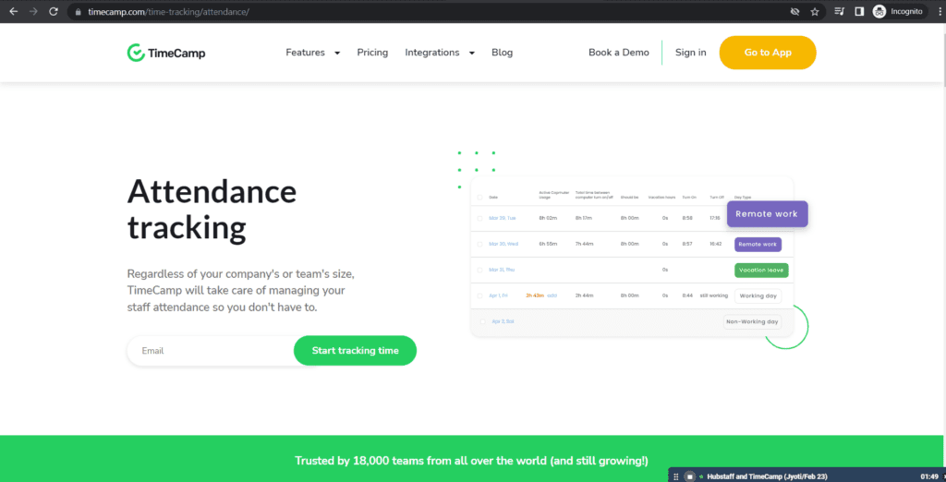This screenshot has height=482, width=946.
Task: Click the large purple Remote work badge
Action: coord(767,213)
